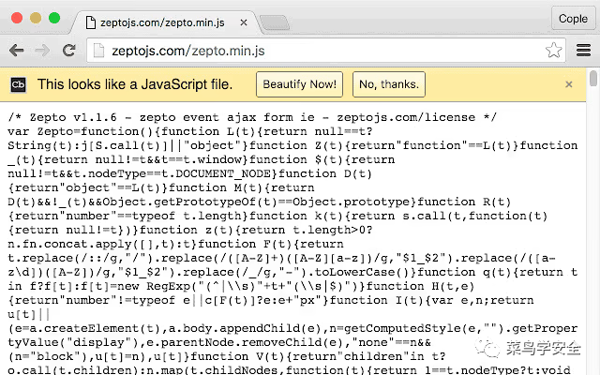Click the vertical scrollbar thumb
The image size is (600, 375).
tap(593, 79)
